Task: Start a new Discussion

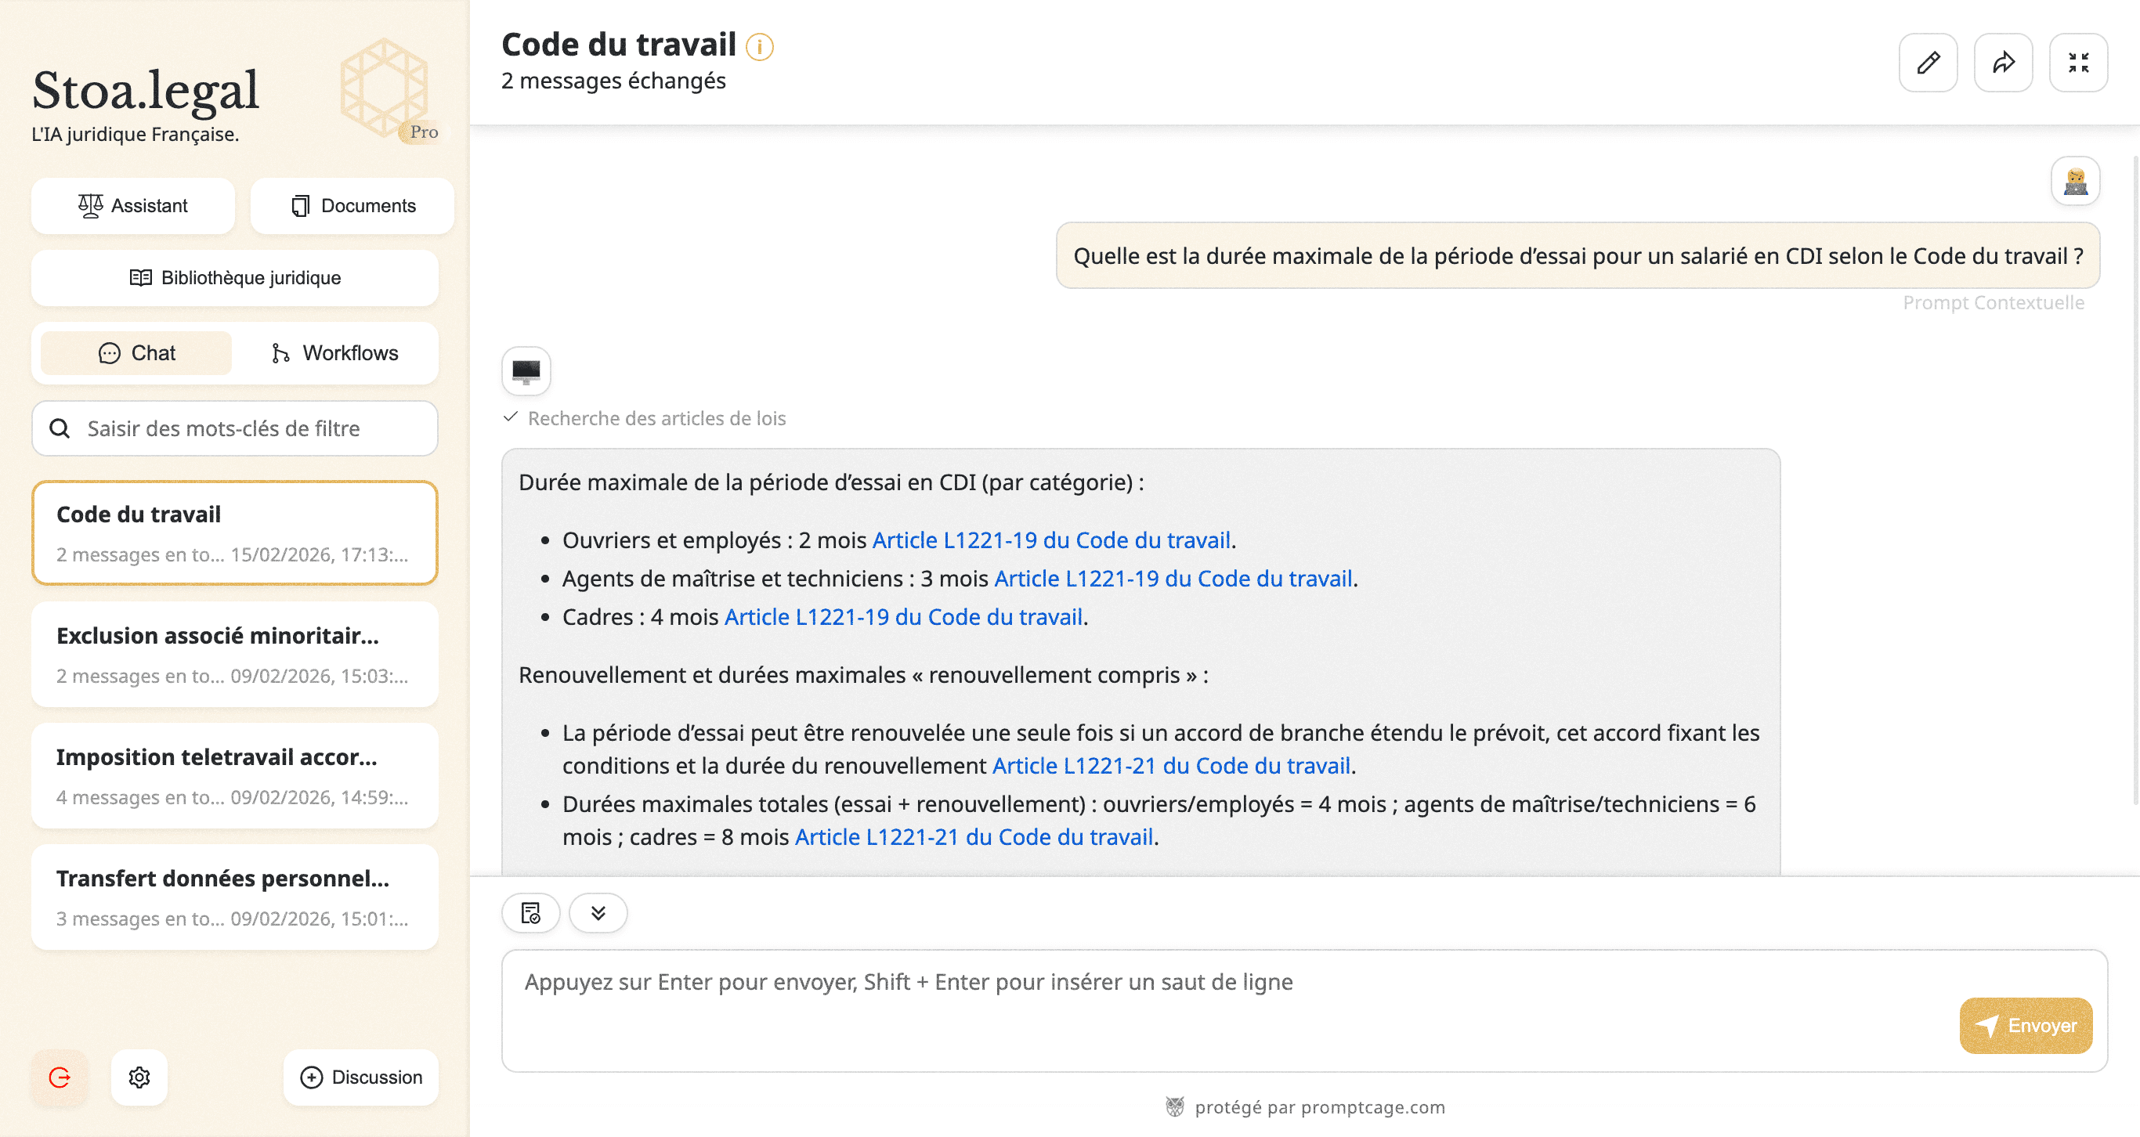Action: (x=360, y=1077)
